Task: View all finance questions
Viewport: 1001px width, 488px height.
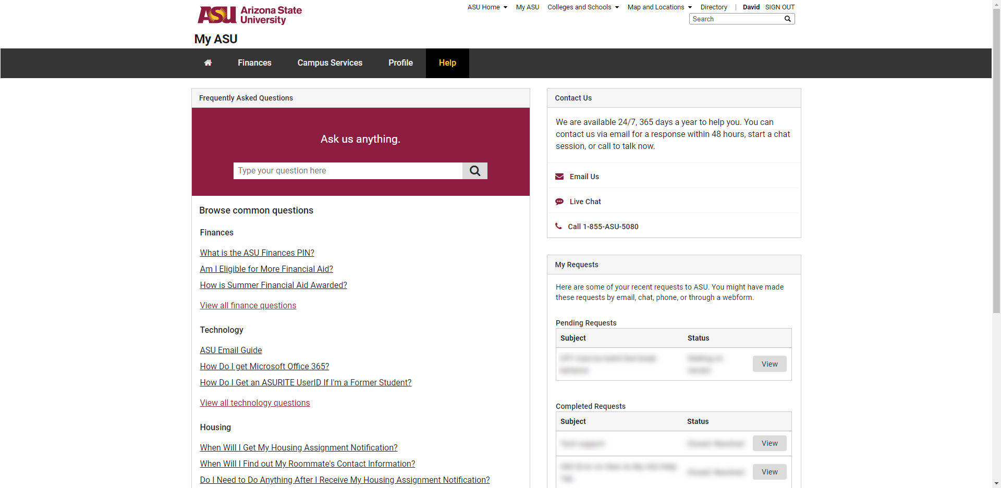Action: pyautogui.click(x=248, y=306)
